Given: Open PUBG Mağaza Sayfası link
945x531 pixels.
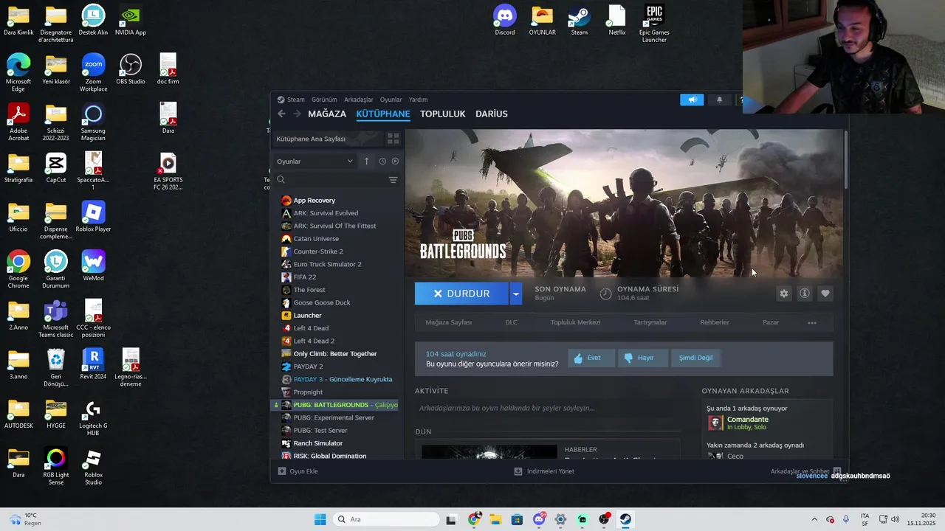Looking at the screenshot, I should click(448, 322).
